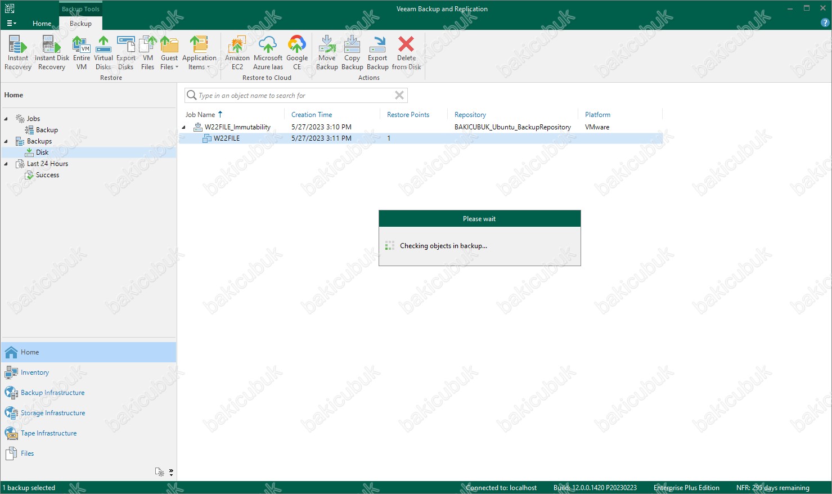
Task: Open Guest Files dropdown
Action: [169, 53]
